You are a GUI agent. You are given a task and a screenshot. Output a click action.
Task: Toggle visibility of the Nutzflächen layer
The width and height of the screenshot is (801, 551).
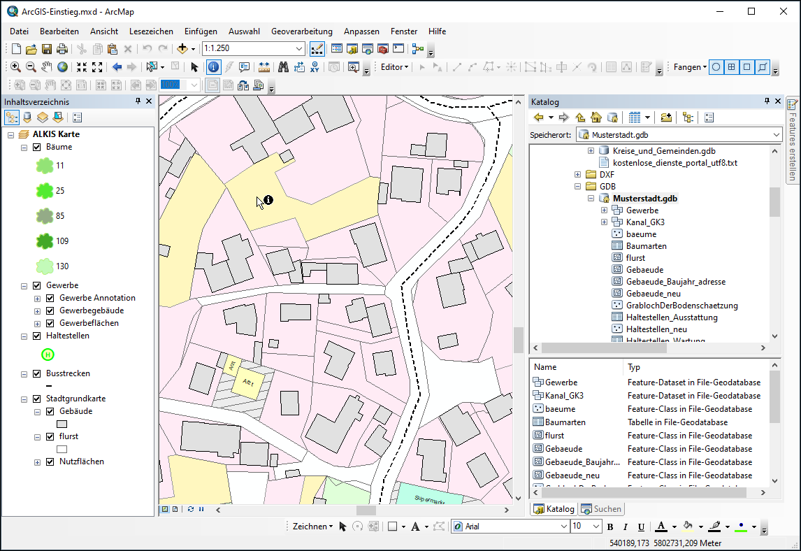[50, 461]
